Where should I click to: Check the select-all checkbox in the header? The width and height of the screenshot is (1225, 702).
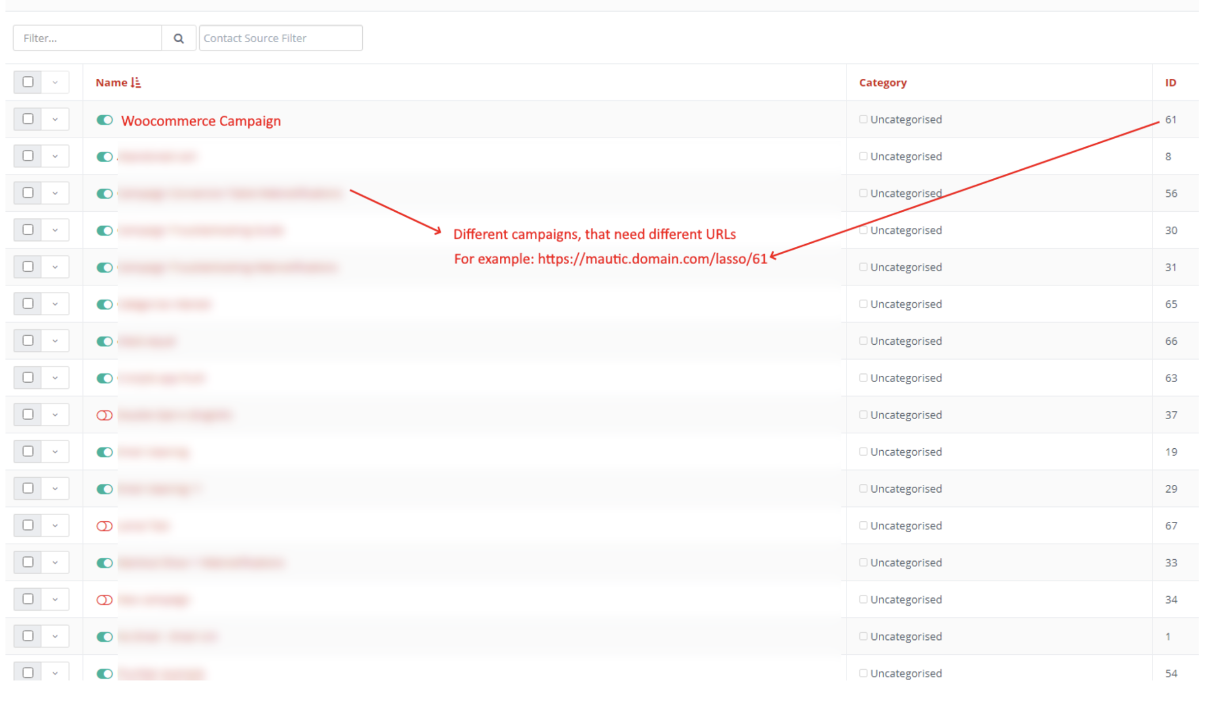[27, 82]
